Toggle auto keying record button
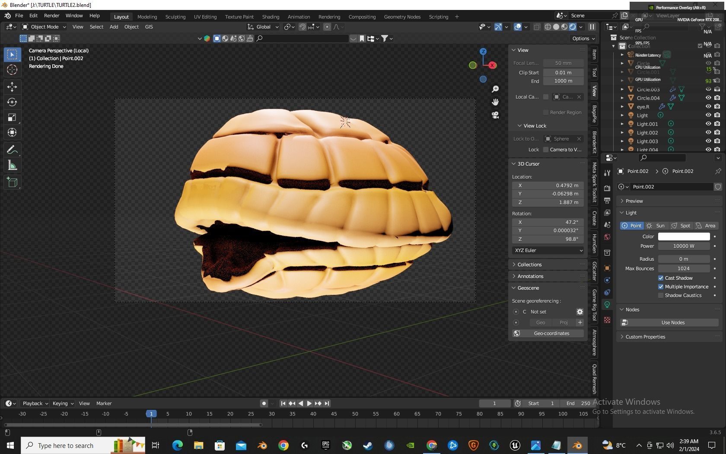This screenshot has width=726, height=454. click(x=264, y=403)
